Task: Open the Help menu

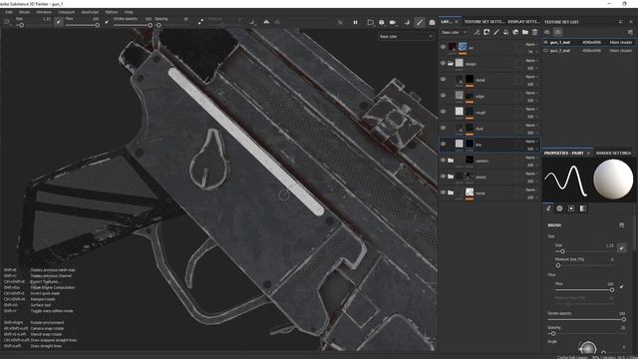Action: tap(129, 12)
